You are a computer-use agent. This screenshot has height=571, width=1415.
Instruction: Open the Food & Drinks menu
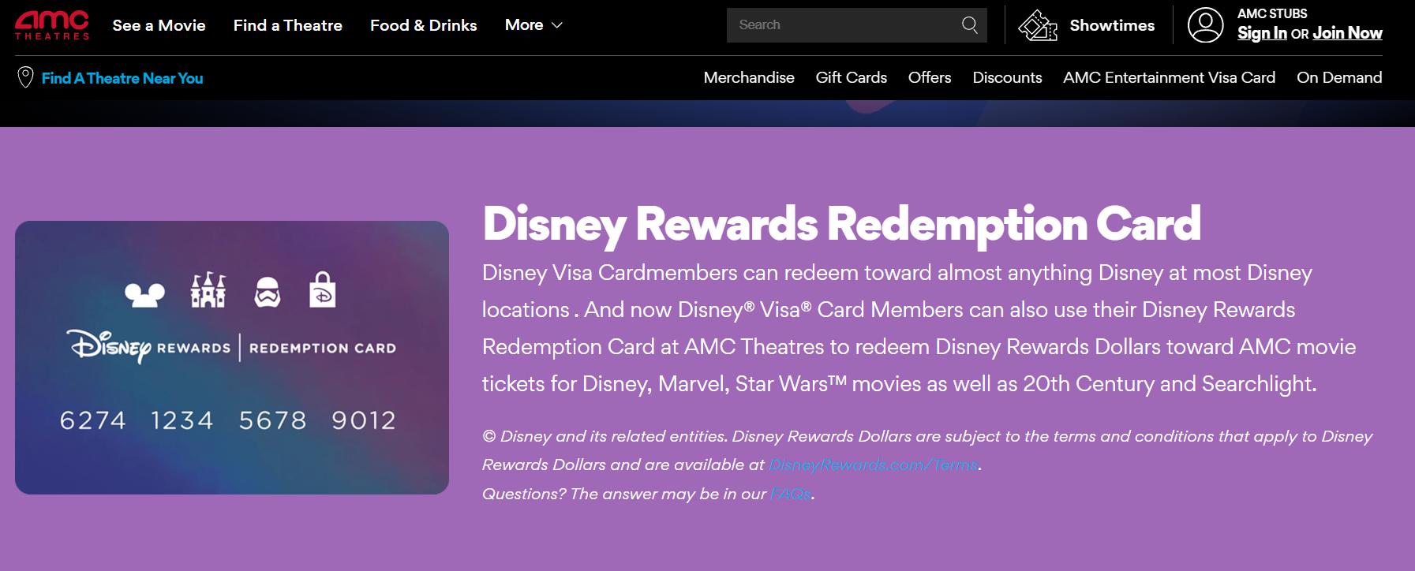coord(423,25)
